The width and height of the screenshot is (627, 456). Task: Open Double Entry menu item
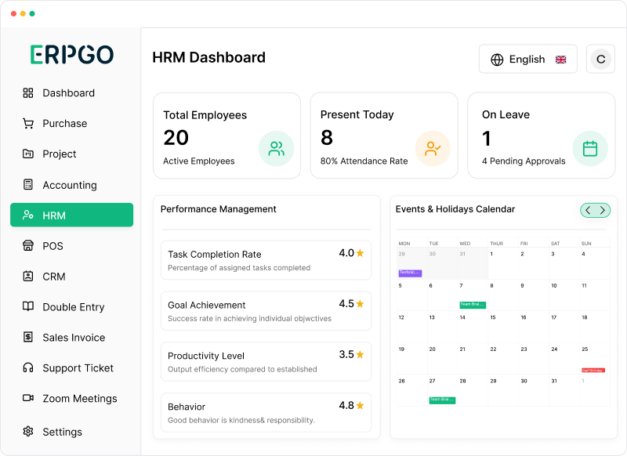point(71,306)
